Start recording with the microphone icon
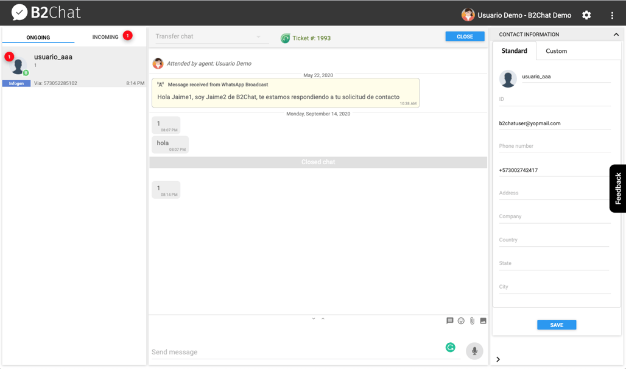Screen dimensions: 626x369 pos(474,351)
